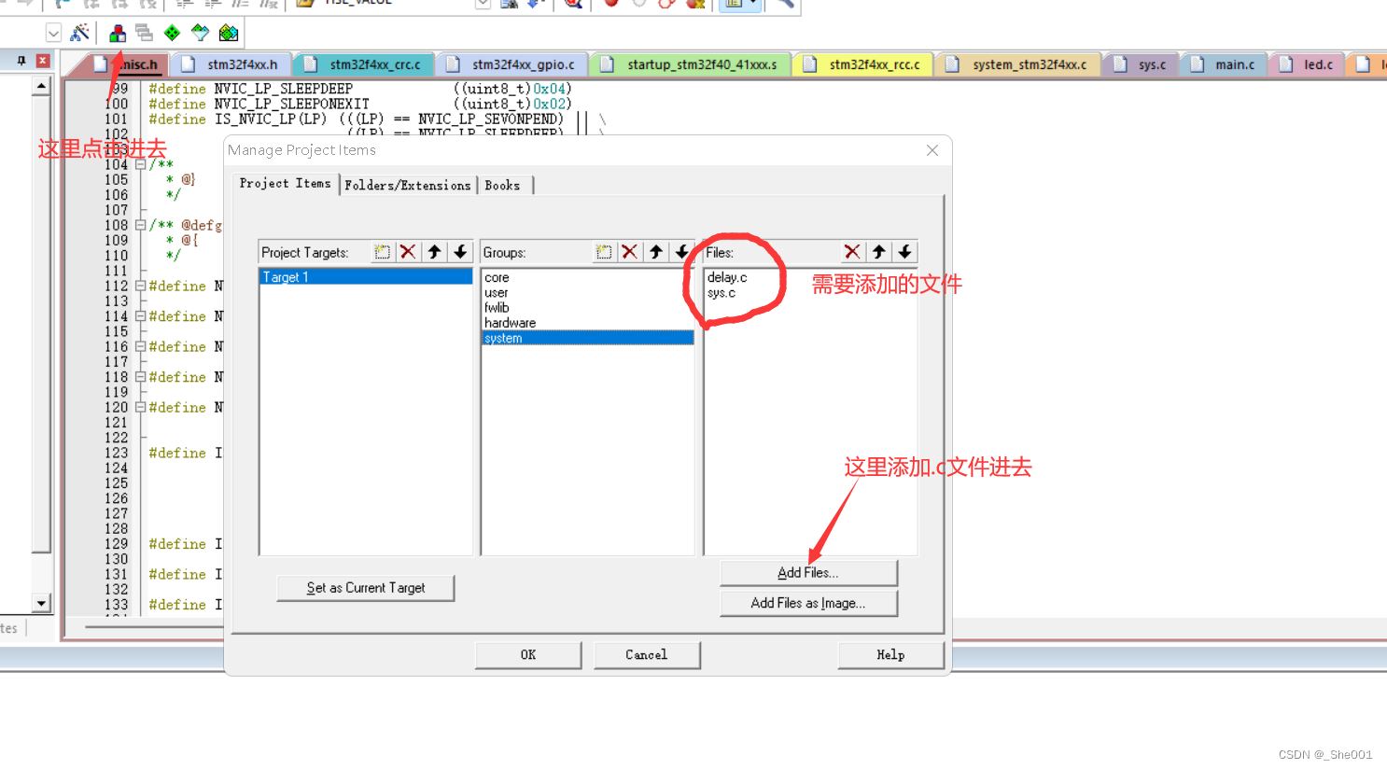This screenshot has width=1387, height=769.
Task: Switch to the Books tab
Action: click(502, 185)
